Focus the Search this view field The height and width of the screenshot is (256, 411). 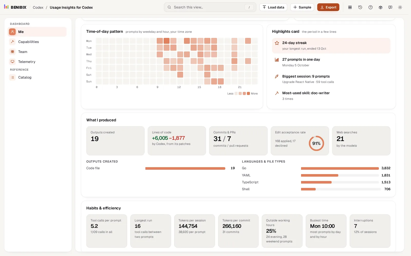[210, 7]
